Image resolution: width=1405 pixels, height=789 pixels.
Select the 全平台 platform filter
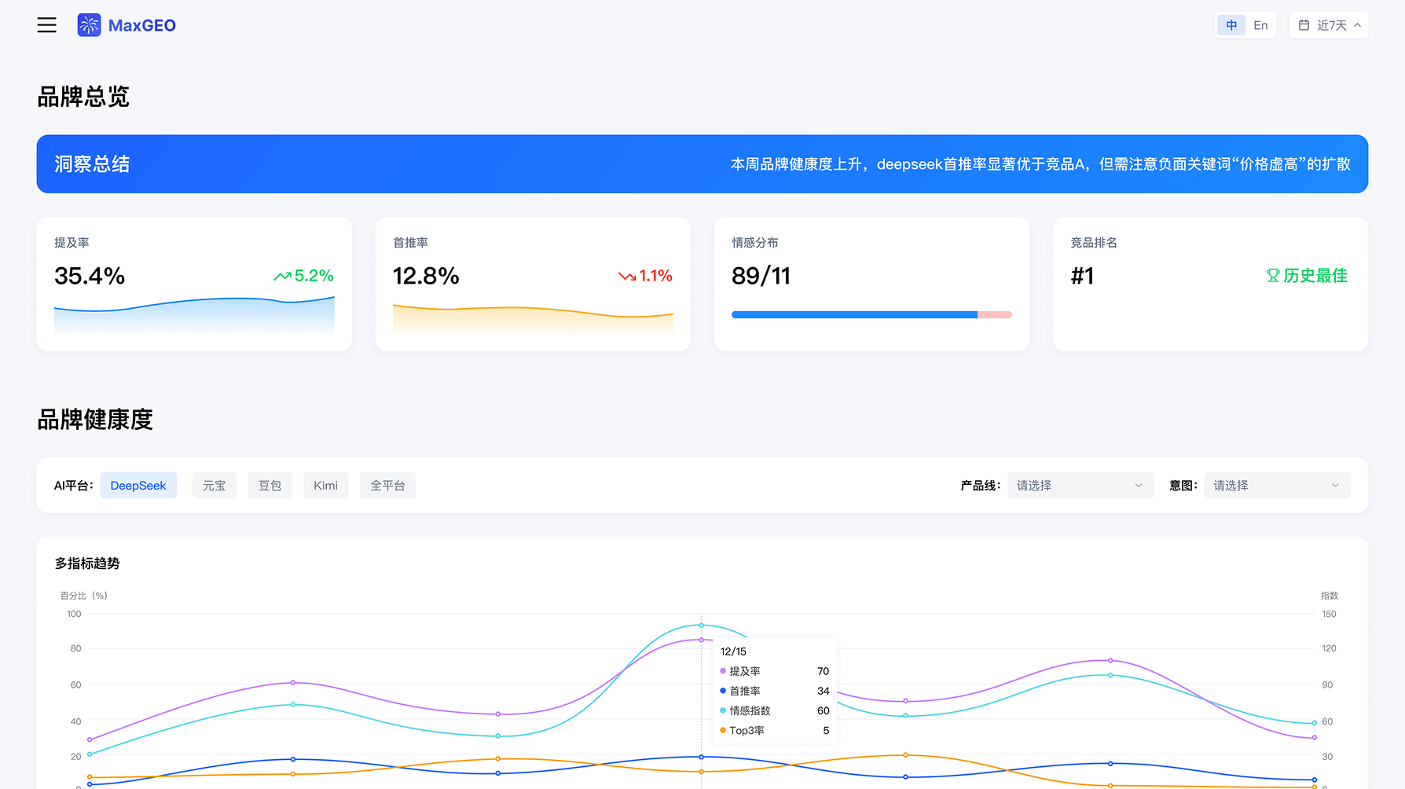[387, 485]
